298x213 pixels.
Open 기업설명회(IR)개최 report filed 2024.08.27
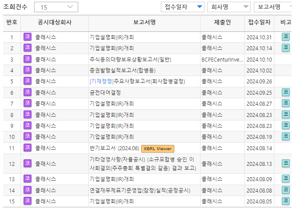coord(112,103)
